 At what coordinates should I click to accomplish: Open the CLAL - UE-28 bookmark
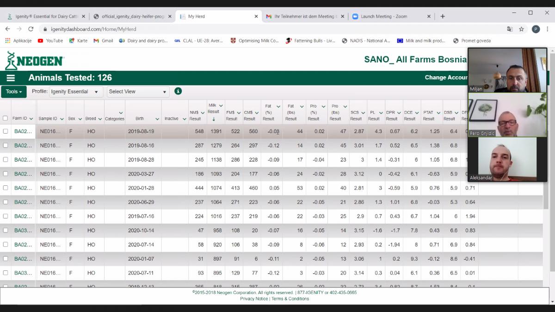(x=198, y=41)
